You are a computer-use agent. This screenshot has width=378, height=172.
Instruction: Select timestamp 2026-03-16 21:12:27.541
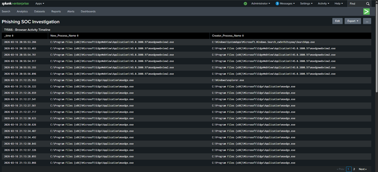(20, 99)
